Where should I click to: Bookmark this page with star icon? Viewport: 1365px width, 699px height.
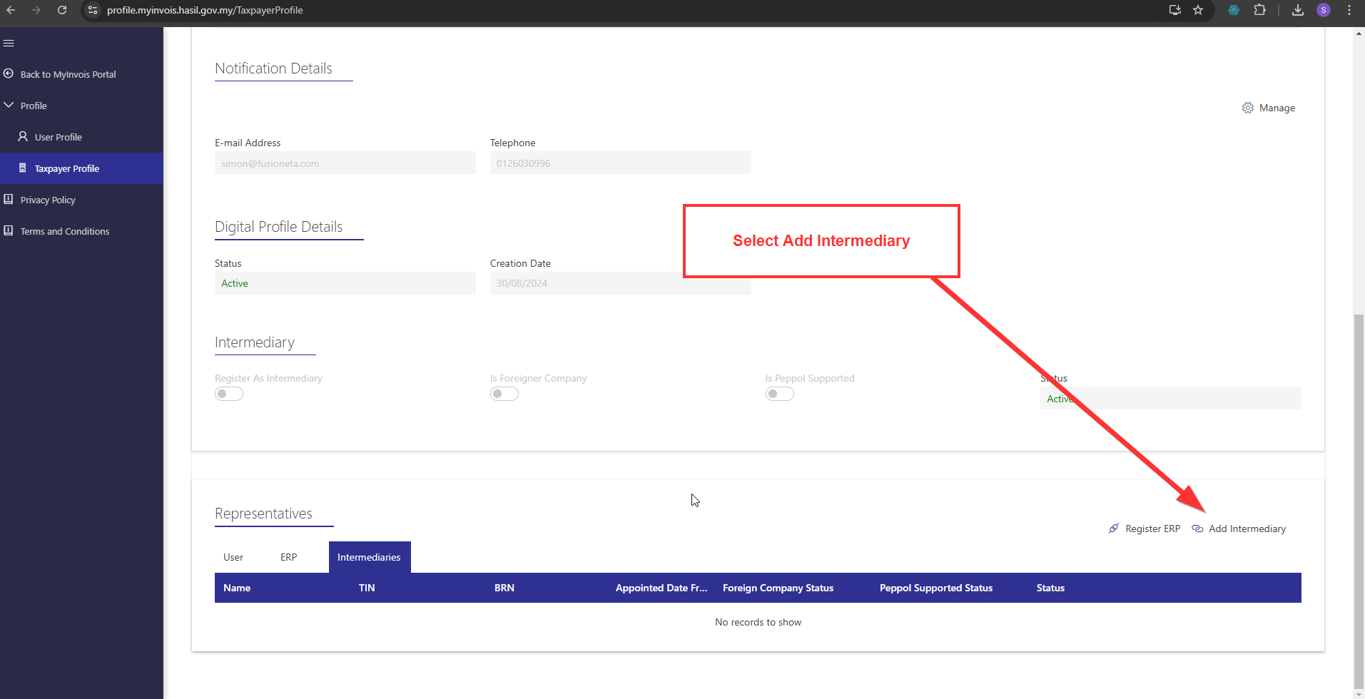coord(1198,10)
